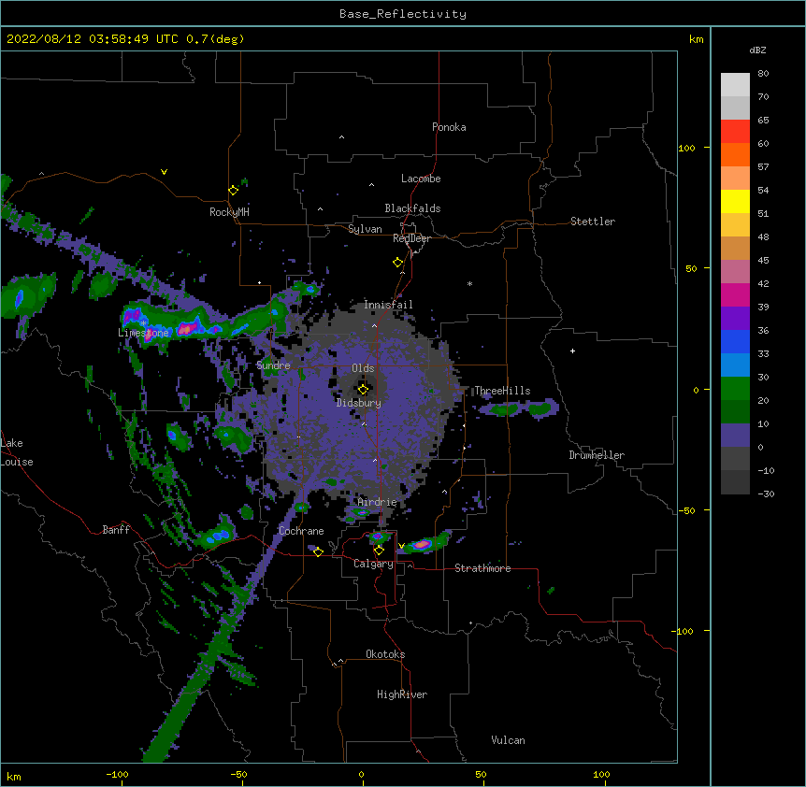Click the yellow V marker east of Calgary

pyautogui.click(x=401, y=546)
